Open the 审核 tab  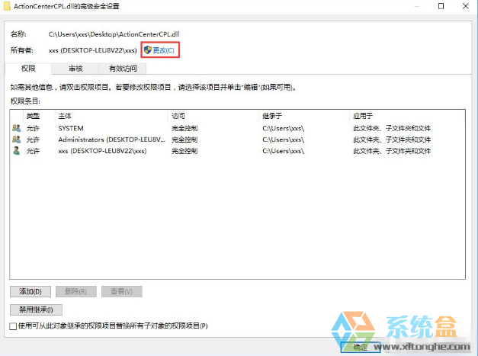(x=75, y=69)
